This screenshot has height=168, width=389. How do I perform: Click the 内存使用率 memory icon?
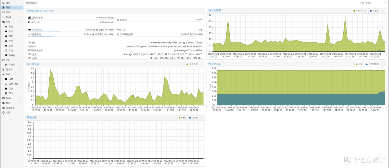click(x=29, y=30)
